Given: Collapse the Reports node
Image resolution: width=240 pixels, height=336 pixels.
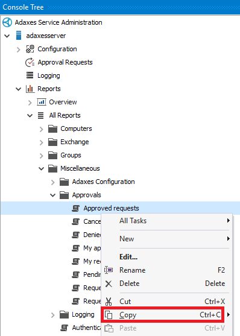Looking at the screenshot, I should tap(19, 89).
